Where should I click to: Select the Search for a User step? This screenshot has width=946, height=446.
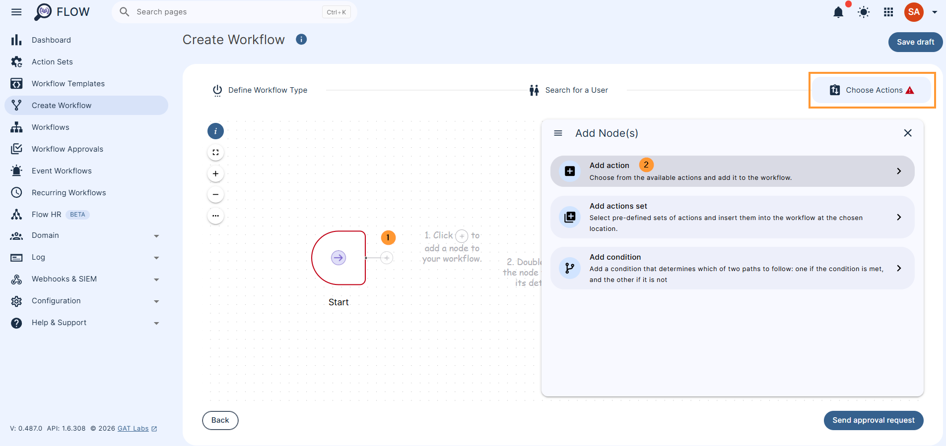click(569, 90)
